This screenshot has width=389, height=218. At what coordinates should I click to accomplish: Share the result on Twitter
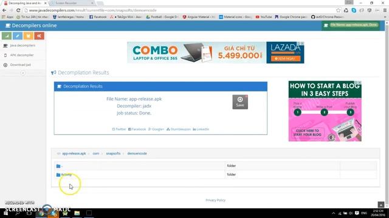[x=119, y=129]
